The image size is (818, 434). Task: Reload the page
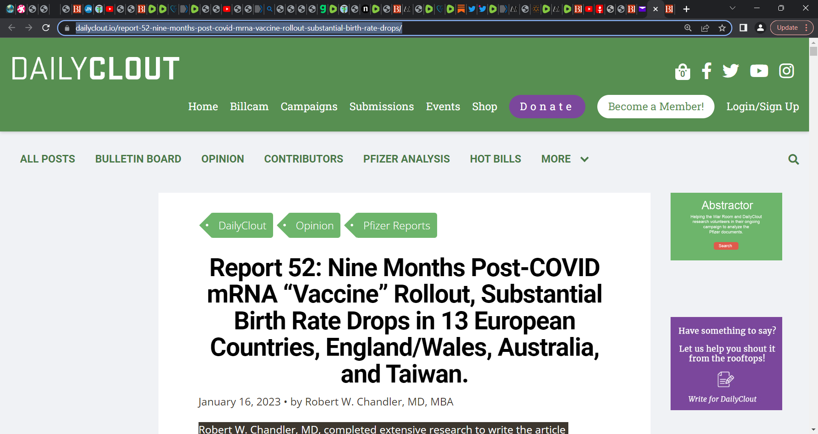tap(46, 28)
